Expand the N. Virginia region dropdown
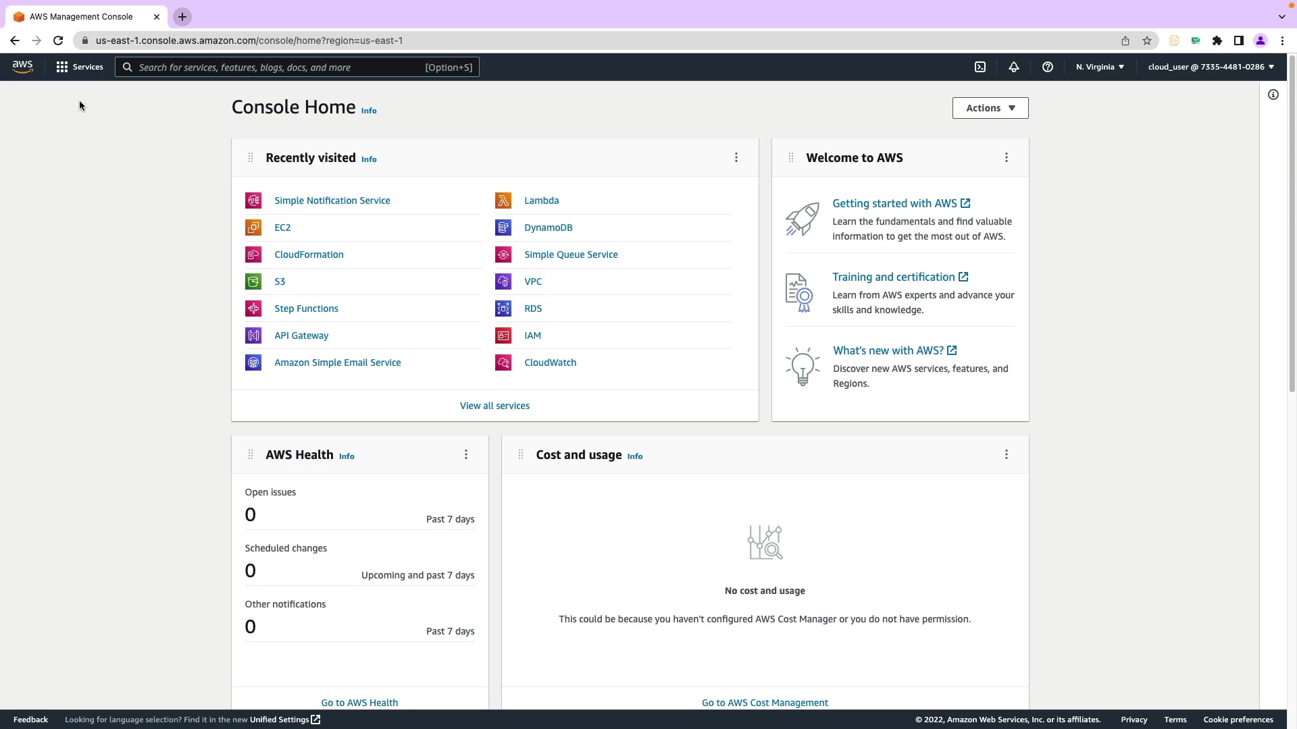This screenshot has width=1297, height=729. click(1100, 67)
